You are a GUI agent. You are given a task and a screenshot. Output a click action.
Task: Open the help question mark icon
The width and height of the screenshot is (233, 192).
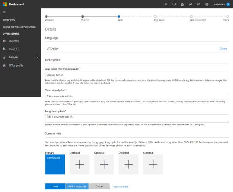(x=199, y=4)
